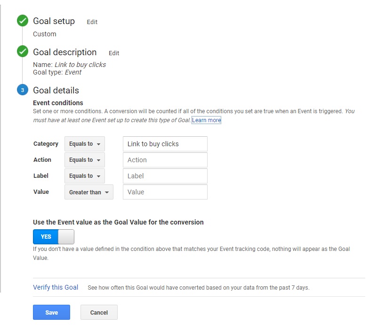Click the Goal description green checkmark icon
Screen dimensions: 385x325
tap(23, 51)
